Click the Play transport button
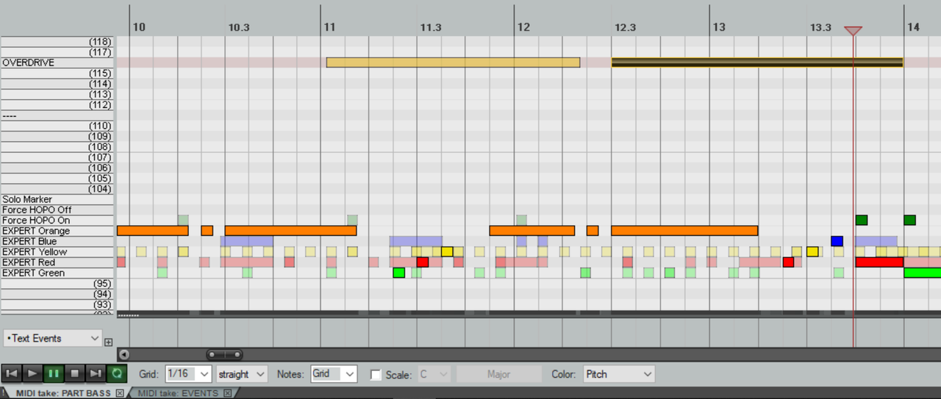The width and height of the screenshot is (941, 399). [32, 373]
